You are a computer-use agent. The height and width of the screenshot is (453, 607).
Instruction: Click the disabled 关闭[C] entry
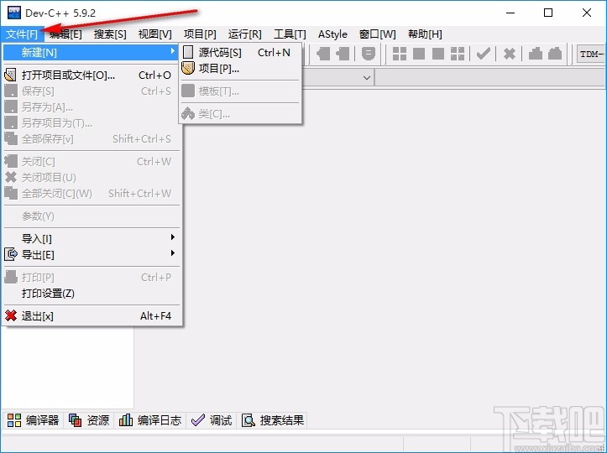tap(92, 161)
